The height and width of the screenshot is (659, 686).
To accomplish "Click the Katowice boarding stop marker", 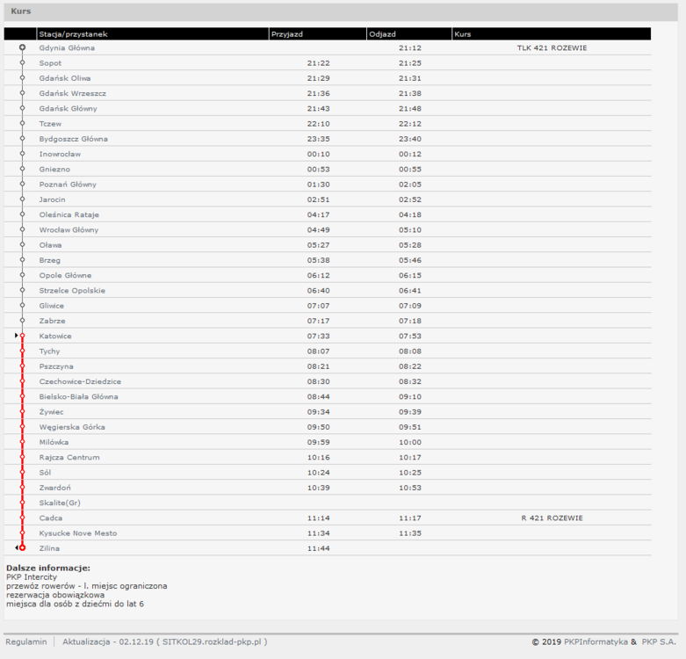I will point(22,336).
